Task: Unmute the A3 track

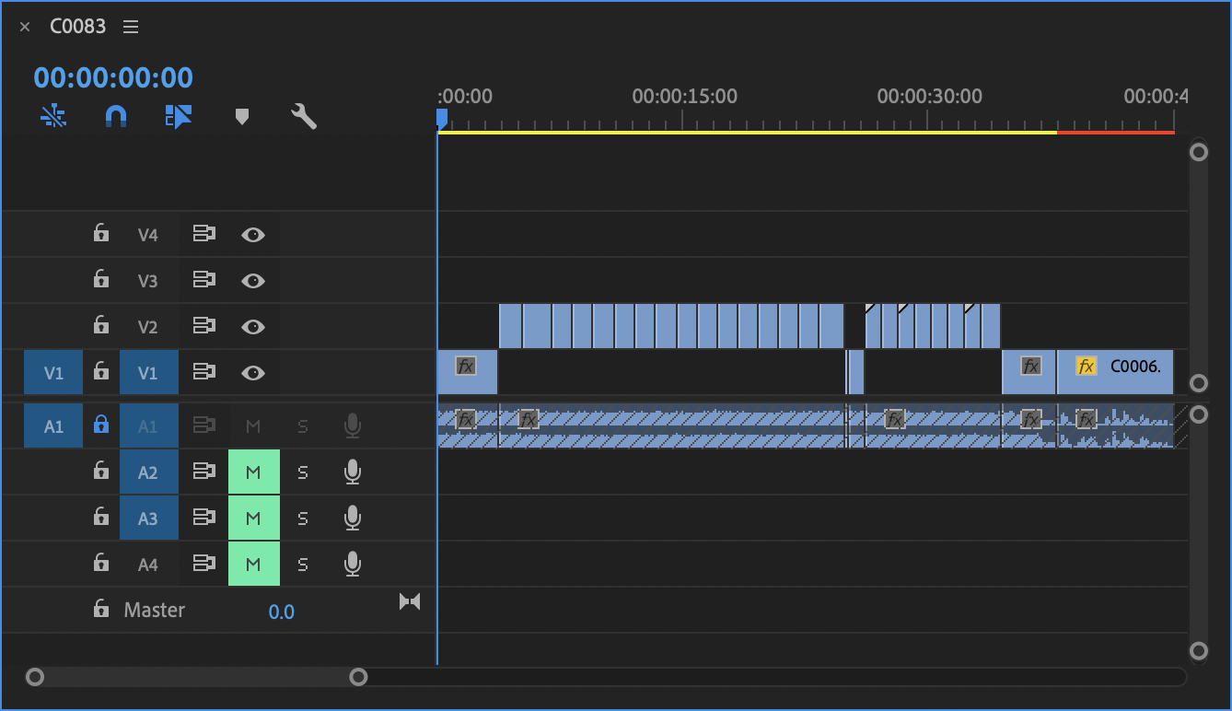Action: tap(253, 519)
